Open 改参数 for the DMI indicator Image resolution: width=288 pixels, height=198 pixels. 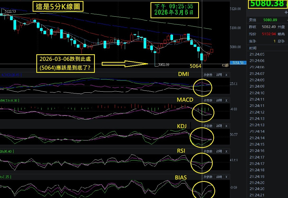(208, 75)
